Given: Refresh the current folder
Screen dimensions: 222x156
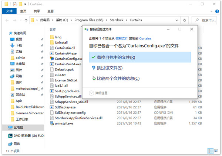Looking at the screenshot, I should (185, 20).
